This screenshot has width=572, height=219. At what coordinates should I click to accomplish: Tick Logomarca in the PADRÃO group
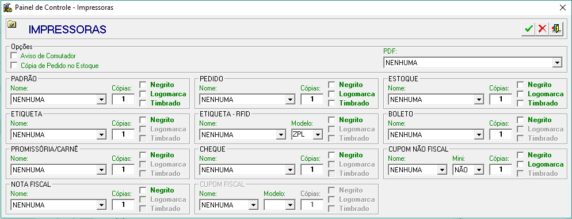click(x=143, y=94)
